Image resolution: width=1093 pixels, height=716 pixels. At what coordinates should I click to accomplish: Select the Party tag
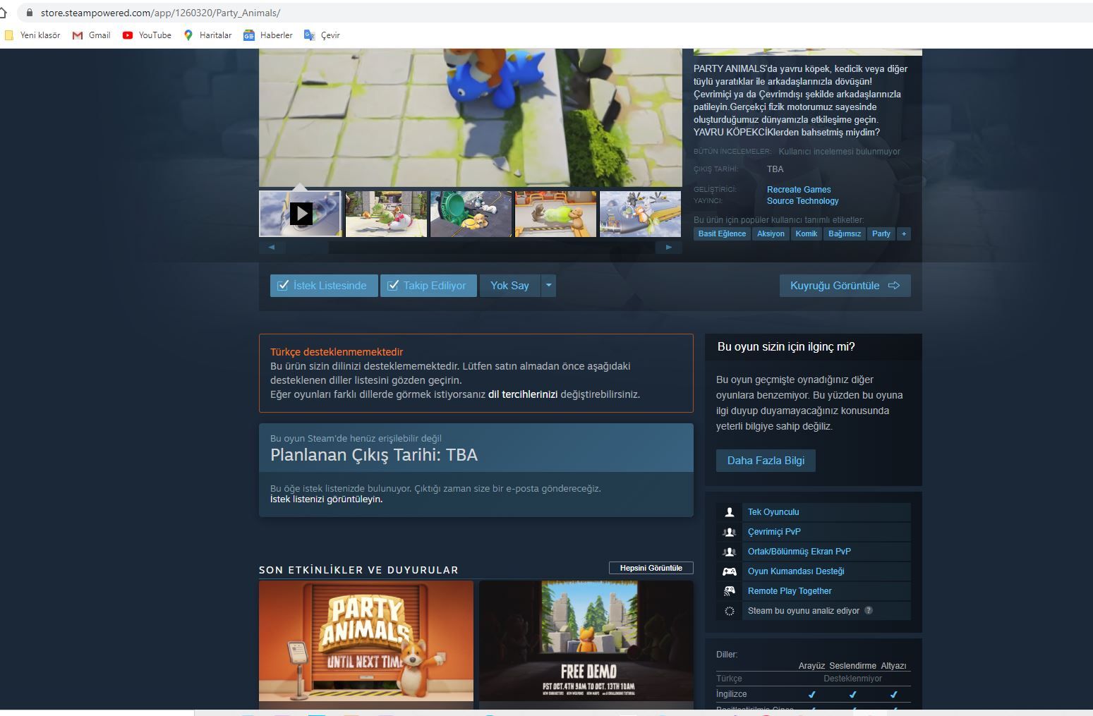(x=881, y=233)
